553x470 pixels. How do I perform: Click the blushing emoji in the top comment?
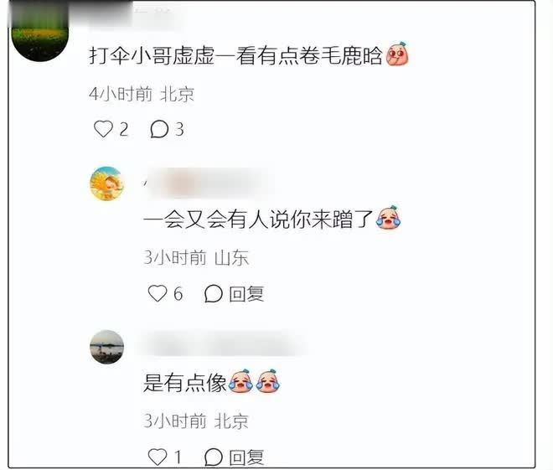(397, 54)
